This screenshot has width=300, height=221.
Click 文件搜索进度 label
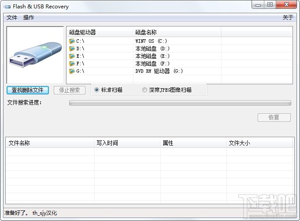(x=24, y=102)
